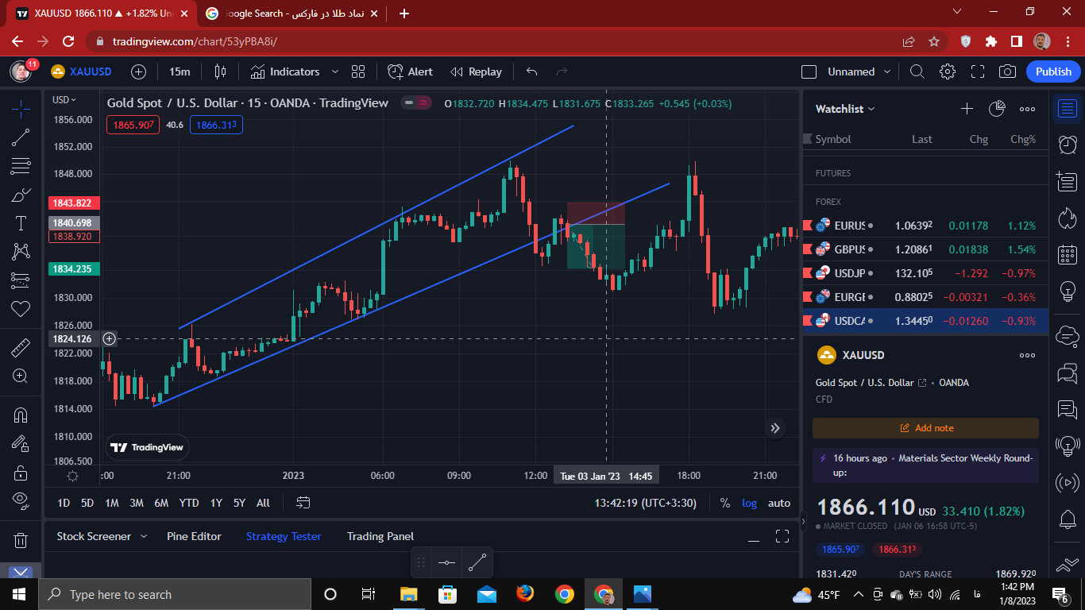Open chart settings gear icon

[947, 71]
